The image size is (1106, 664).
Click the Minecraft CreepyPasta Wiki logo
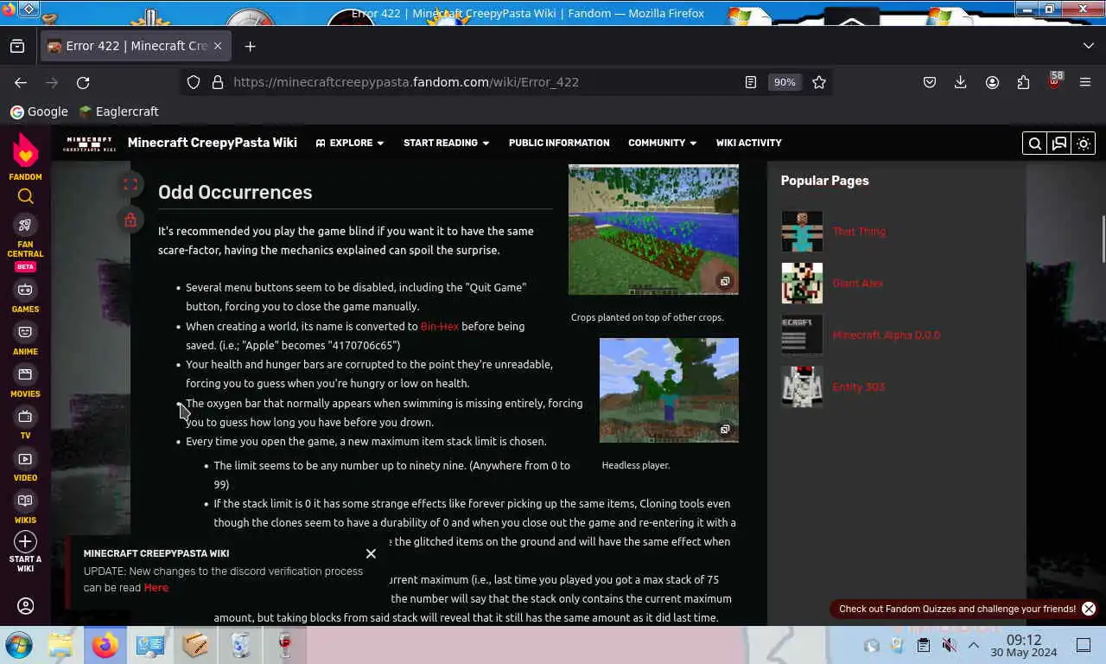[89, 144]
